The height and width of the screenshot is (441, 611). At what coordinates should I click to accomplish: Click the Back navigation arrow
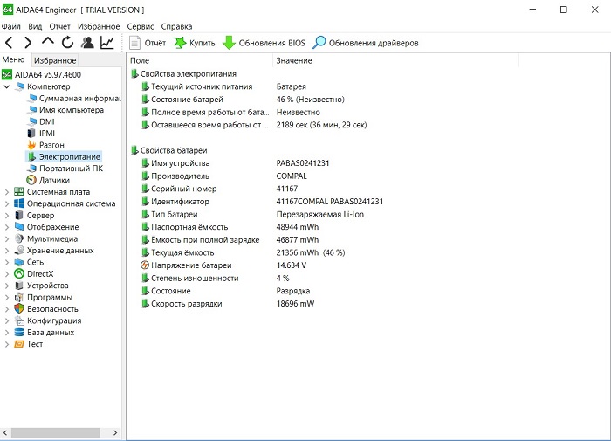(x=9, y=43)
